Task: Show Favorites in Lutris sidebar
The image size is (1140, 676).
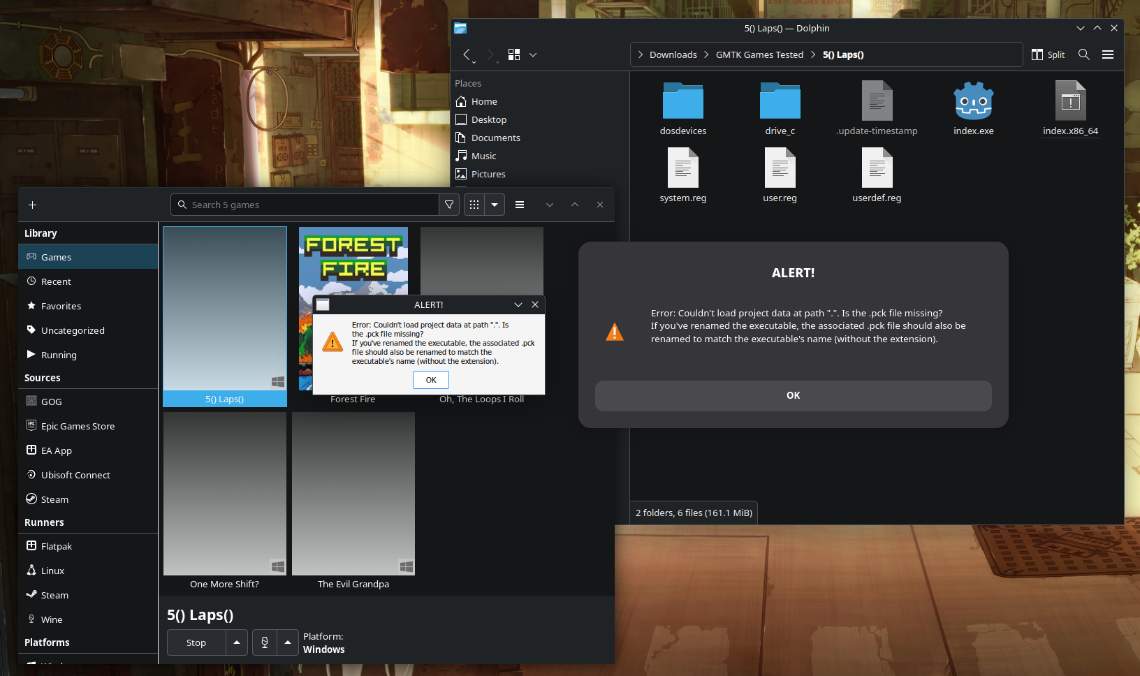Action: click(x=88, y=306)
